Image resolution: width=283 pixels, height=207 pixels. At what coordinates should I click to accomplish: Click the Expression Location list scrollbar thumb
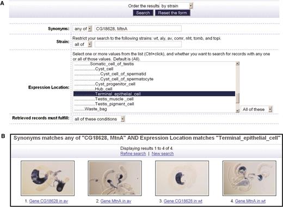(x=237, y=98)
